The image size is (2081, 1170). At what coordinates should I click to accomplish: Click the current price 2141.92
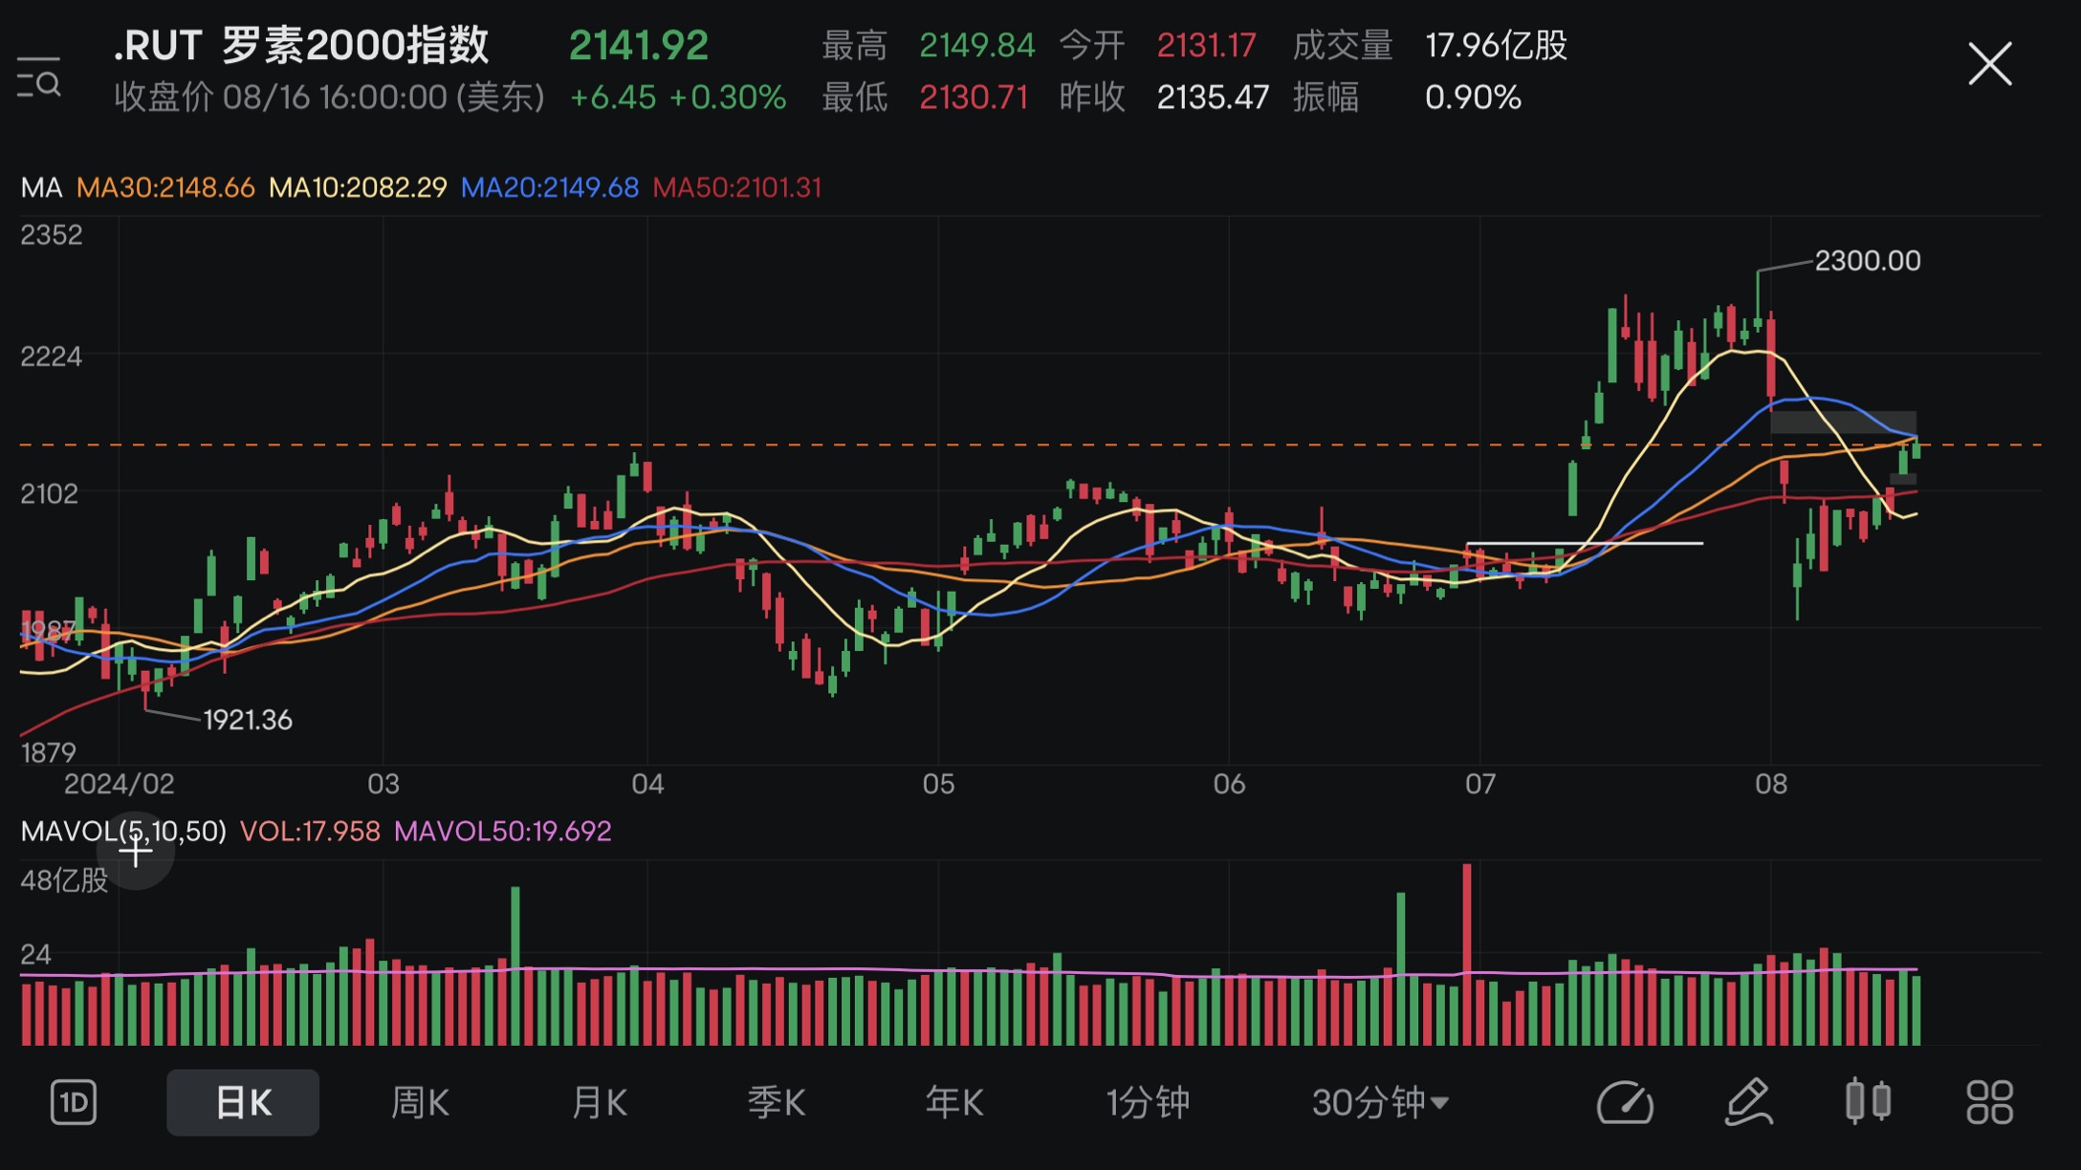[x=639, y=45]
